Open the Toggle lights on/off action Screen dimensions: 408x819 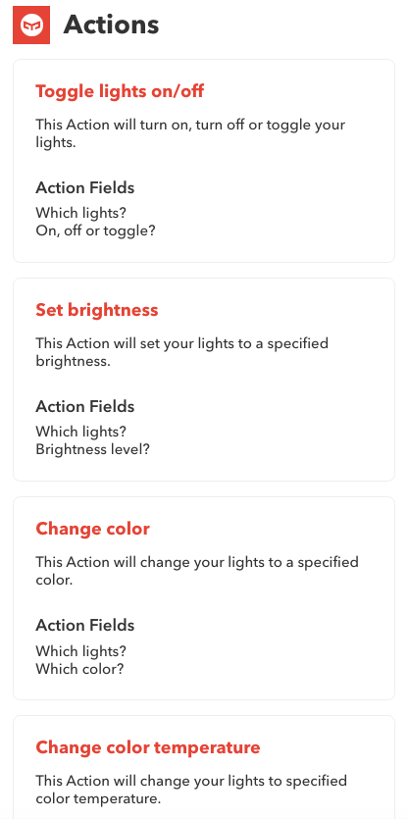[x=120, y=91]
